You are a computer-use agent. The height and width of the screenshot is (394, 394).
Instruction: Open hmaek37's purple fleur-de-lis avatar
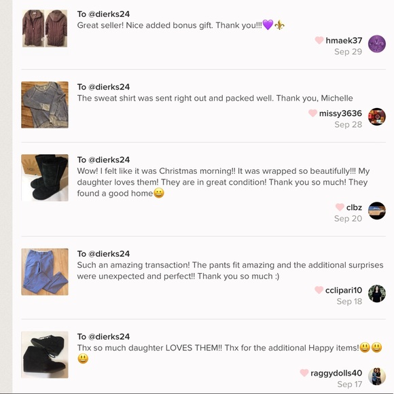376,44
